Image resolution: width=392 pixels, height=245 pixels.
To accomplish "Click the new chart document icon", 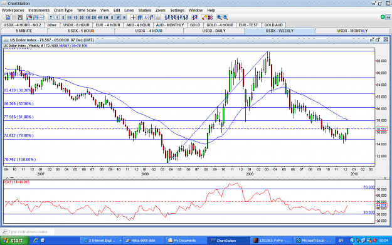I will (8, 18).
